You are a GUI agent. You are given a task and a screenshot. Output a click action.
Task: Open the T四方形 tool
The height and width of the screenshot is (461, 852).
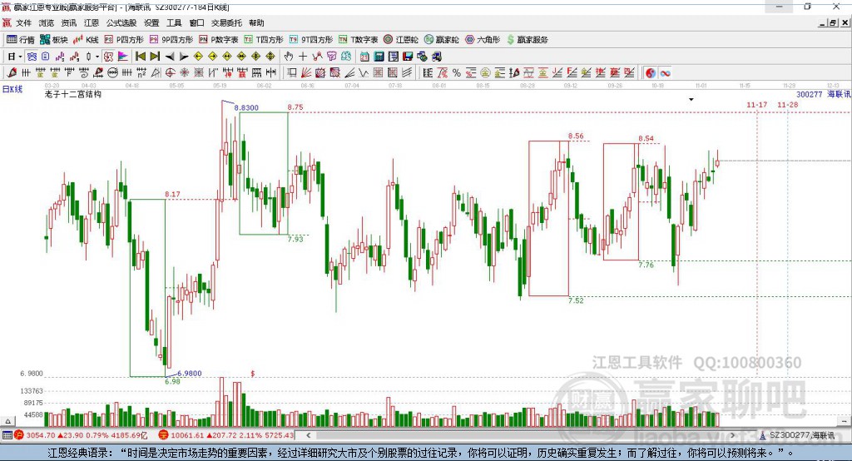tap(264, 40)
